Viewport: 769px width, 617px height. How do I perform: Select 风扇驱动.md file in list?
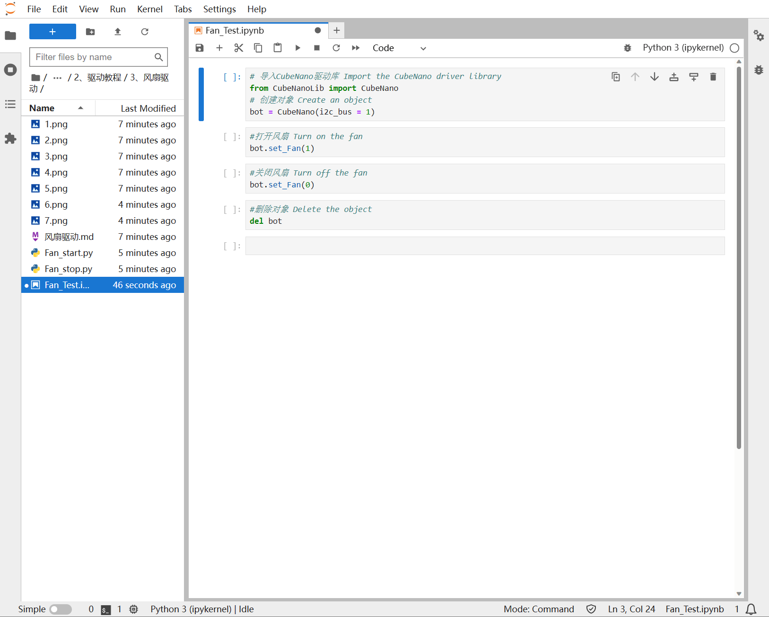(103, 237)
